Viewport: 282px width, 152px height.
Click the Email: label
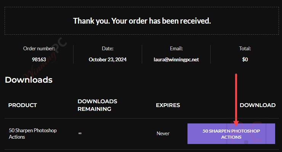(176, 48)
